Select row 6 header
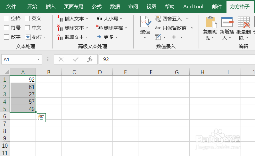Viewport: 255px width, 156px height. (x=5, y=116)
